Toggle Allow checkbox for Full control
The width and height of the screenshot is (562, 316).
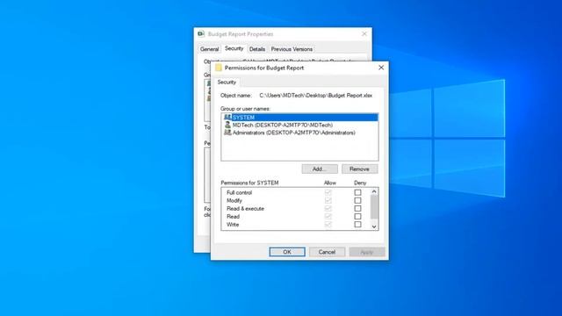328,192
